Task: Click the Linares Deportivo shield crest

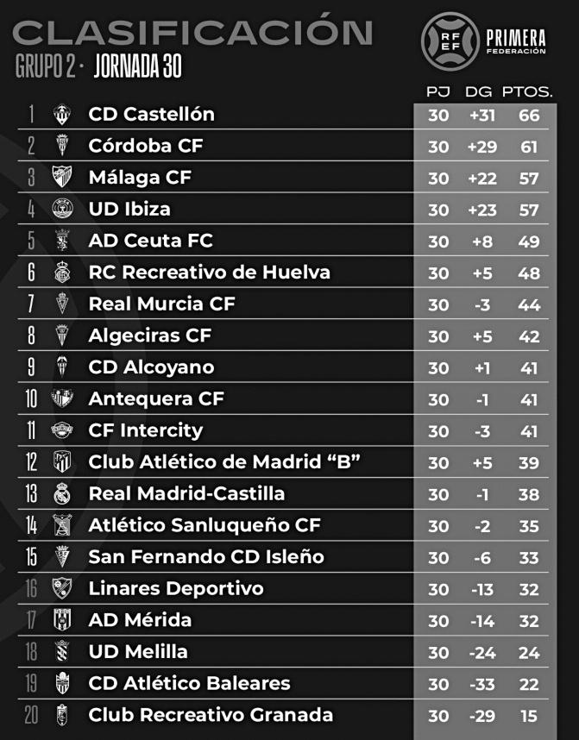Action: tap(62, 588)
